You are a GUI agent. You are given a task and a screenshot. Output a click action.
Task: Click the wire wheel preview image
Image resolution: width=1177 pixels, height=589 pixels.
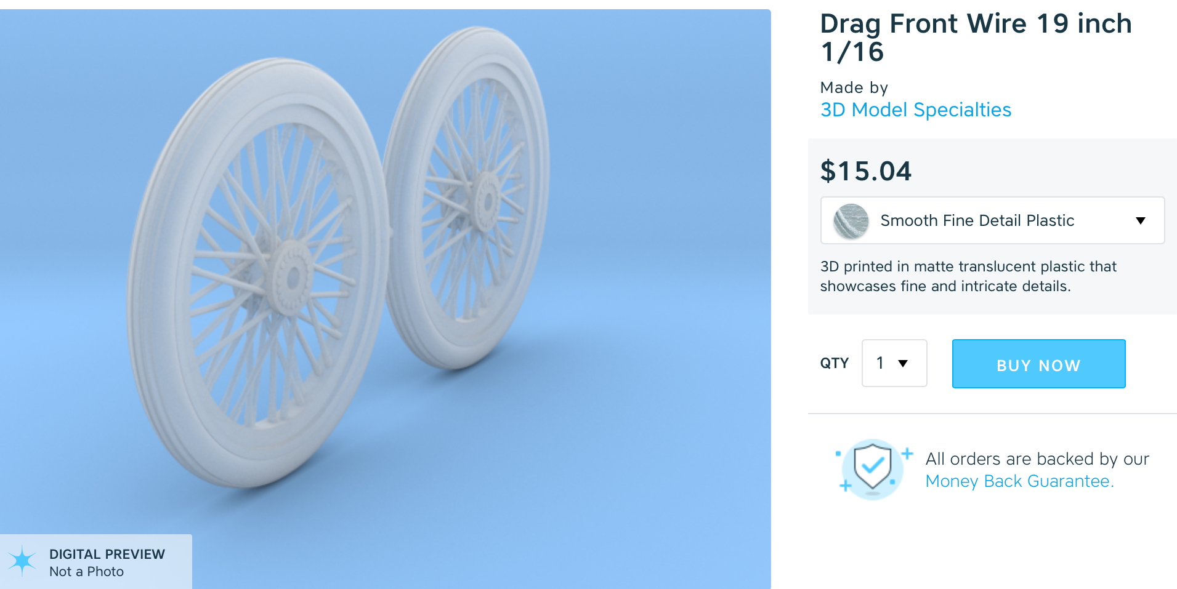tap(386, 299)
